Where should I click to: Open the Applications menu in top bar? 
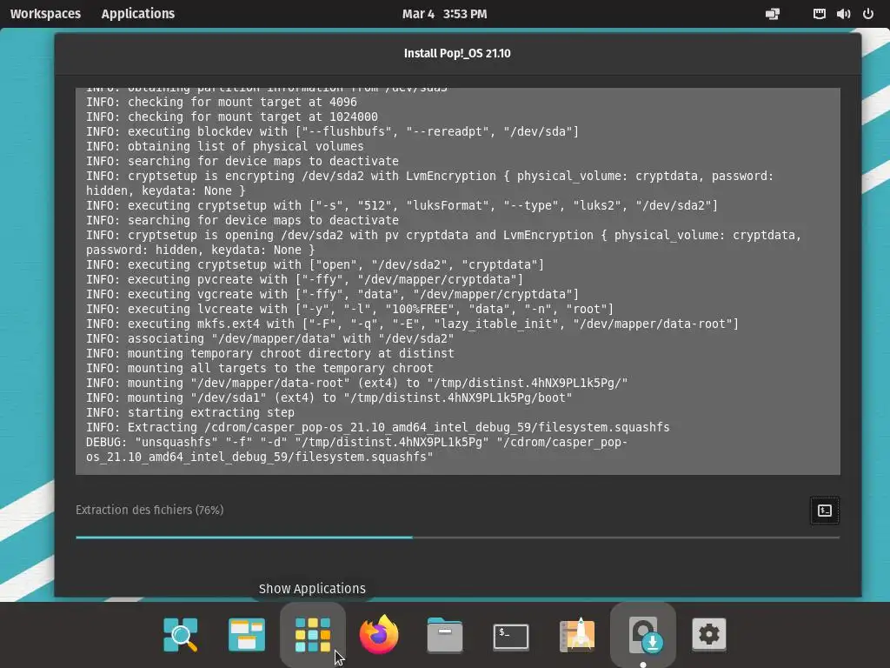pyautogui.click(x=138, y=14)
